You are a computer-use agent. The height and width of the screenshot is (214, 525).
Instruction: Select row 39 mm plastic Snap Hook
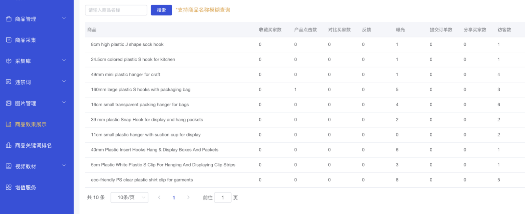click(305, 120)
